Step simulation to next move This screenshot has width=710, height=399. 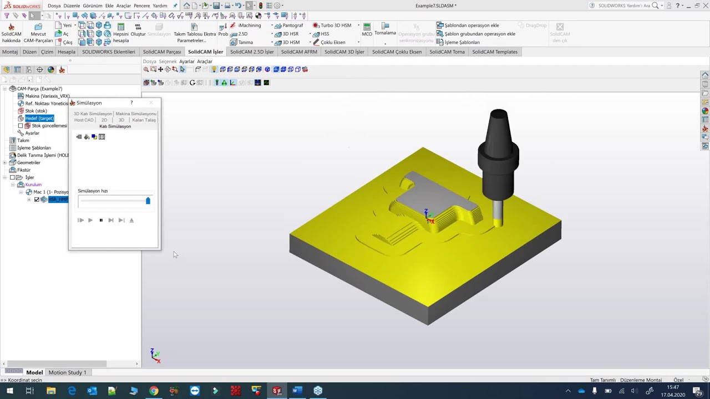[111, 221]
